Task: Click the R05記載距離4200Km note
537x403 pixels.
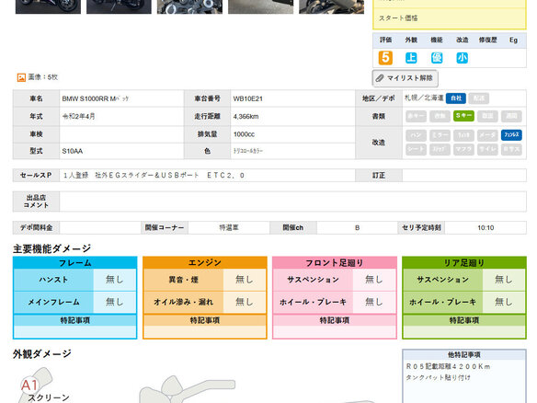Action: 448,366
